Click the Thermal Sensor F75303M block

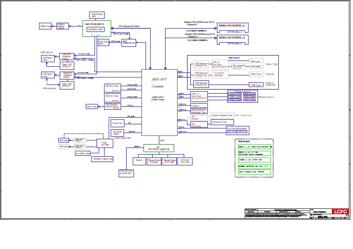(x=154, y=161)
